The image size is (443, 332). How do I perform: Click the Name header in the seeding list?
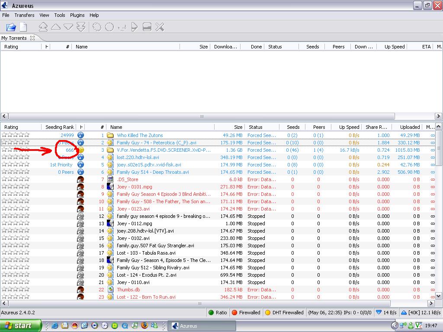click(x=161, y=127)
